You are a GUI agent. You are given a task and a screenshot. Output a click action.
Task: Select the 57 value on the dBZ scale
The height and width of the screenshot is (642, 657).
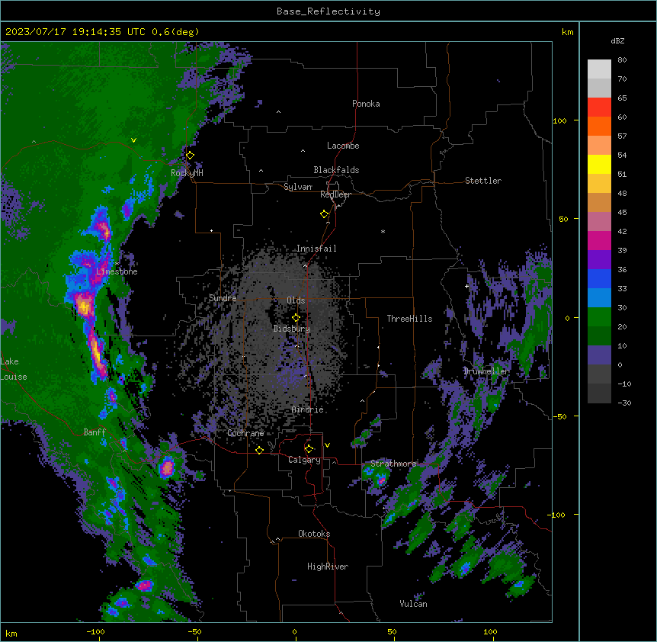click(x=622, y=136)
